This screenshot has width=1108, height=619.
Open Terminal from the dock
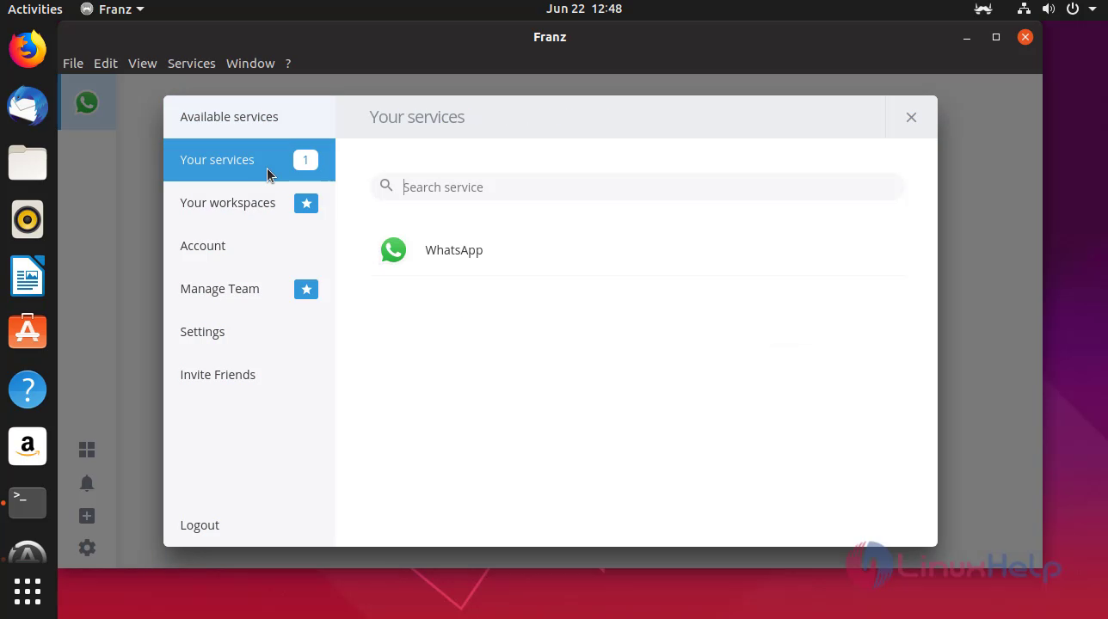pos(28,503)
